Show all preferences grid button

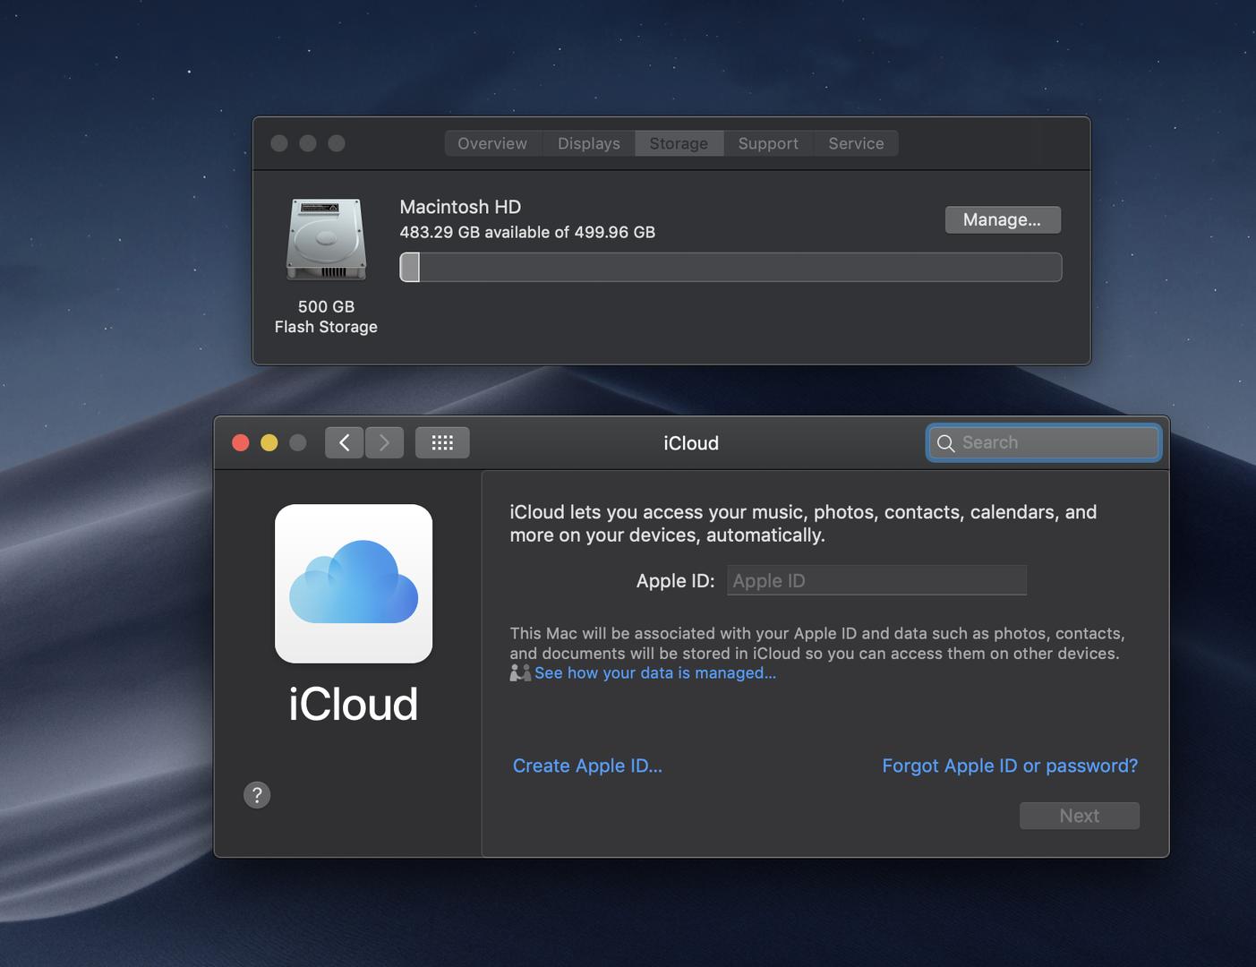point(442,442)
